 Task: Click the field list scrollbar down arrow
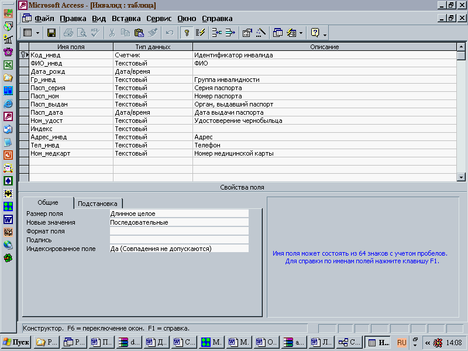pos(460,177)
